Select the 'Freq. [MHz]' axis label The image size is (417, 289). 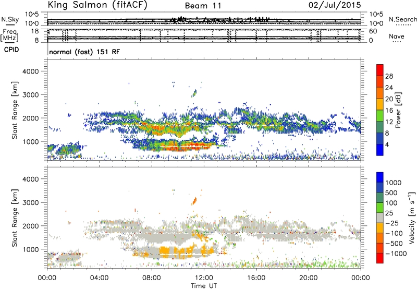[10, 35]
